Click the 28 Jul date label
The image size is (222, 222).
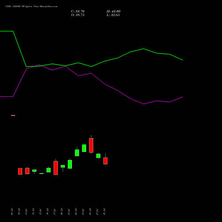104,211
